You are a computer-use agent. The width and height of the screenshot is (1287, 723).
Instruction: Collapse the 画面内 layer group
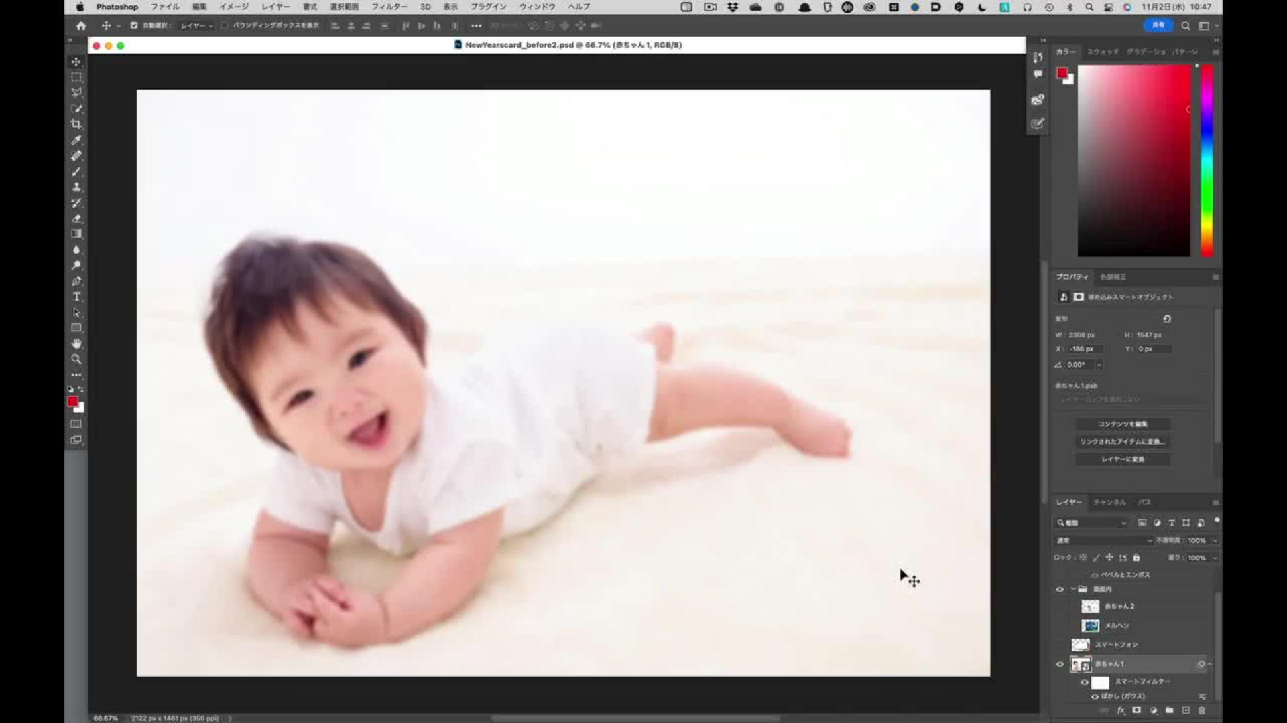click(1073, 589)
